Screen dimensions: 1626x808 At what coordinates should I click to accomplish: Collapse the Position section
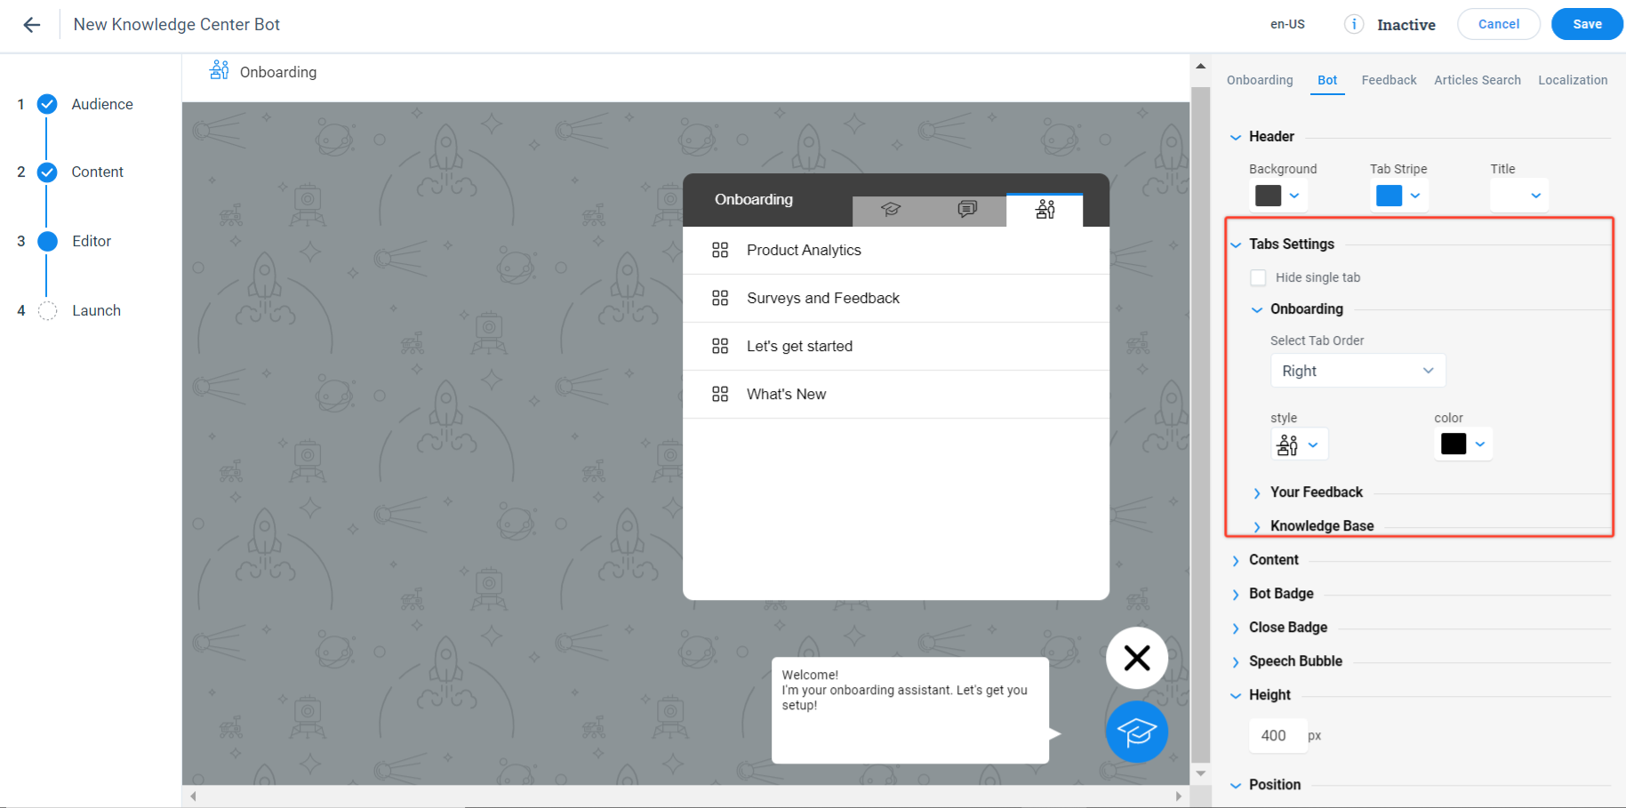click(1236, 785)
